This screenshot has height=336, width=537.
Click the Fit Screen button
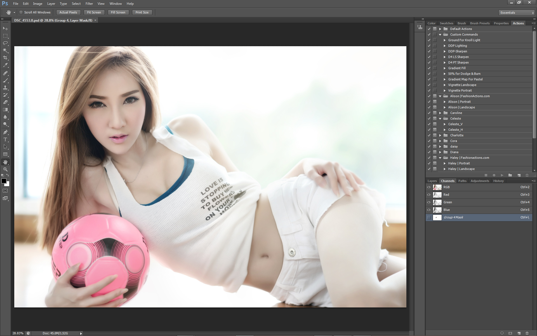94,12
